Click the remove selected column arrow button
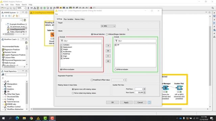 [108, 56]
